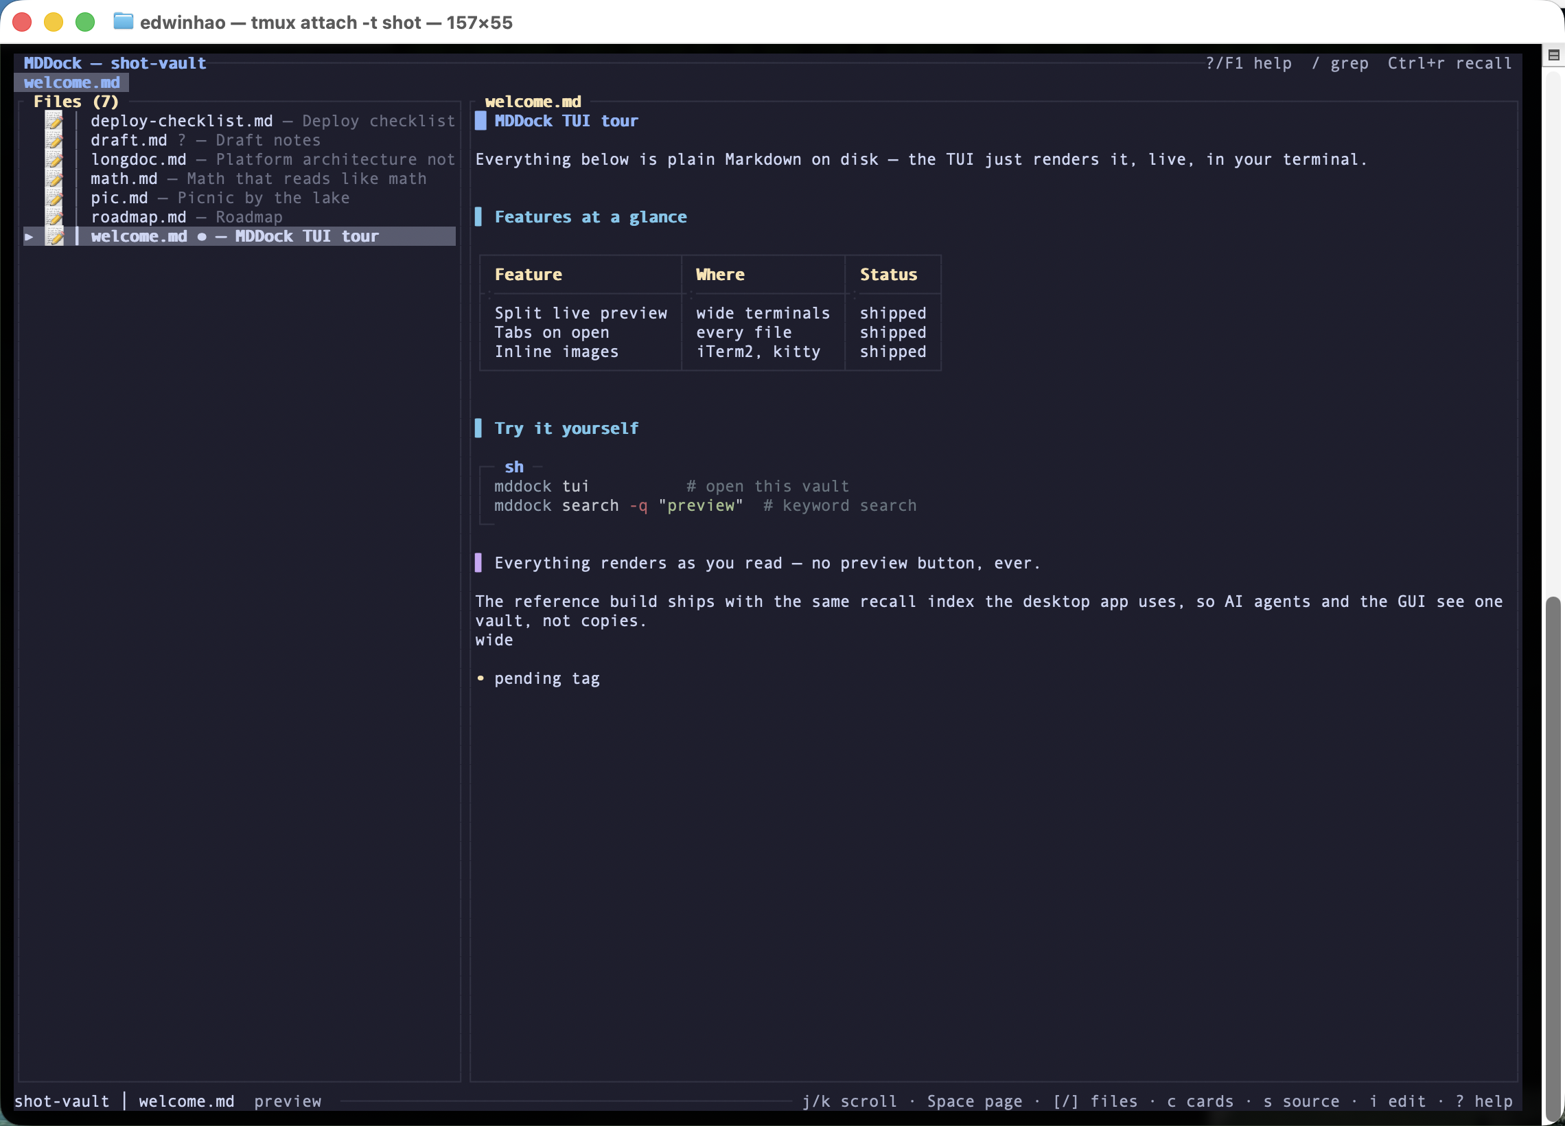Click the [/] files hint
Screen dimensions: 1565x1126
tap(1095, 1101)
